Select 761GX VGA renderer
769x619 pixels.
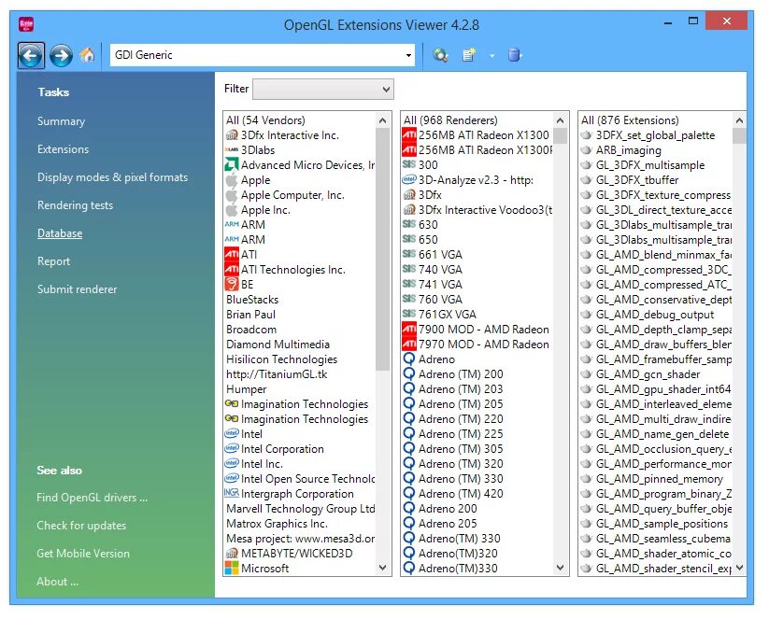(447, 314)
